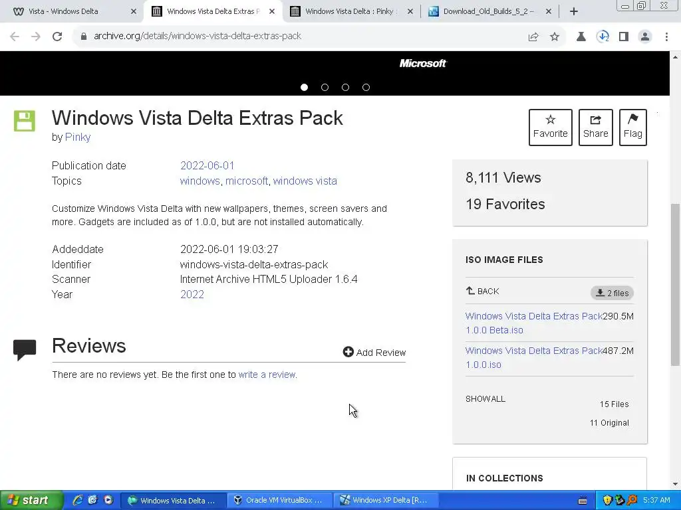Viewport: 681px width, 510px height.
Task: Click the scrollbar down arrow
Action: click(x=676, y=484)
